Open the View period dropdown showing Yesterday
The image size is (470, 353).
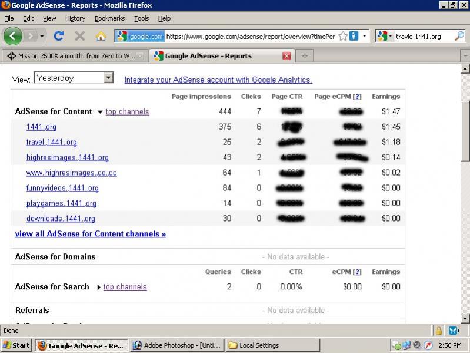click(74, 78)
